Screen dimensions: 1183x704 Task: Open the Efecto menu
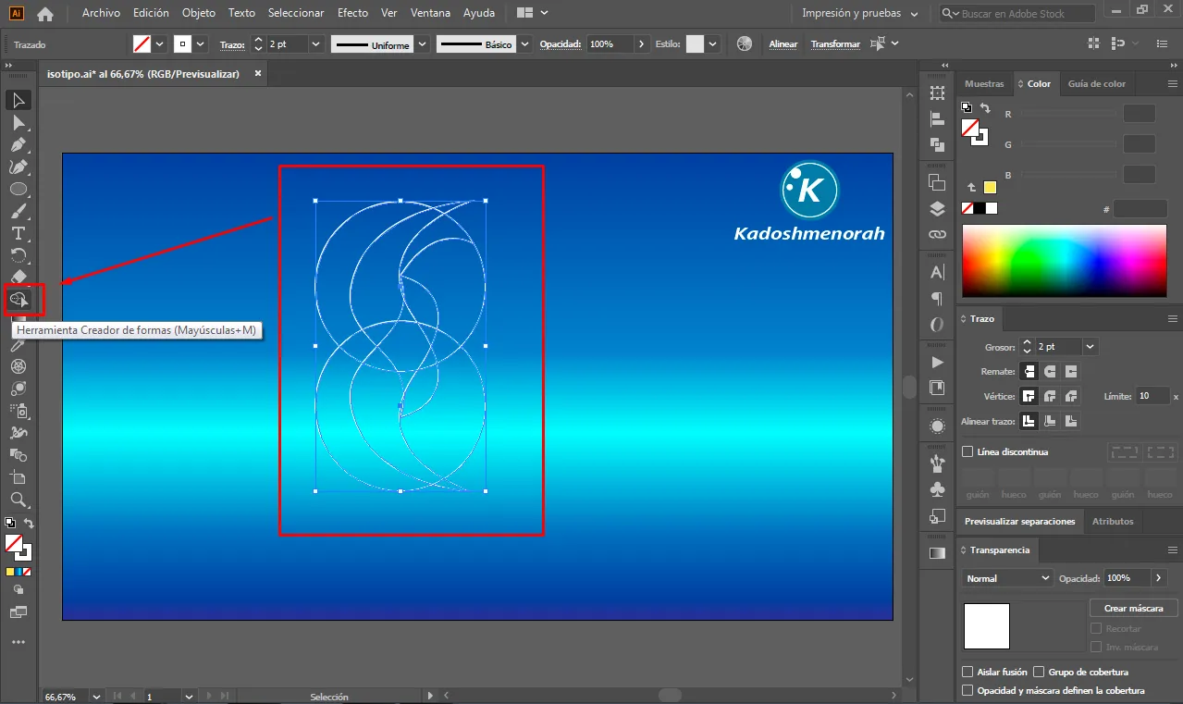pos(352,14)
